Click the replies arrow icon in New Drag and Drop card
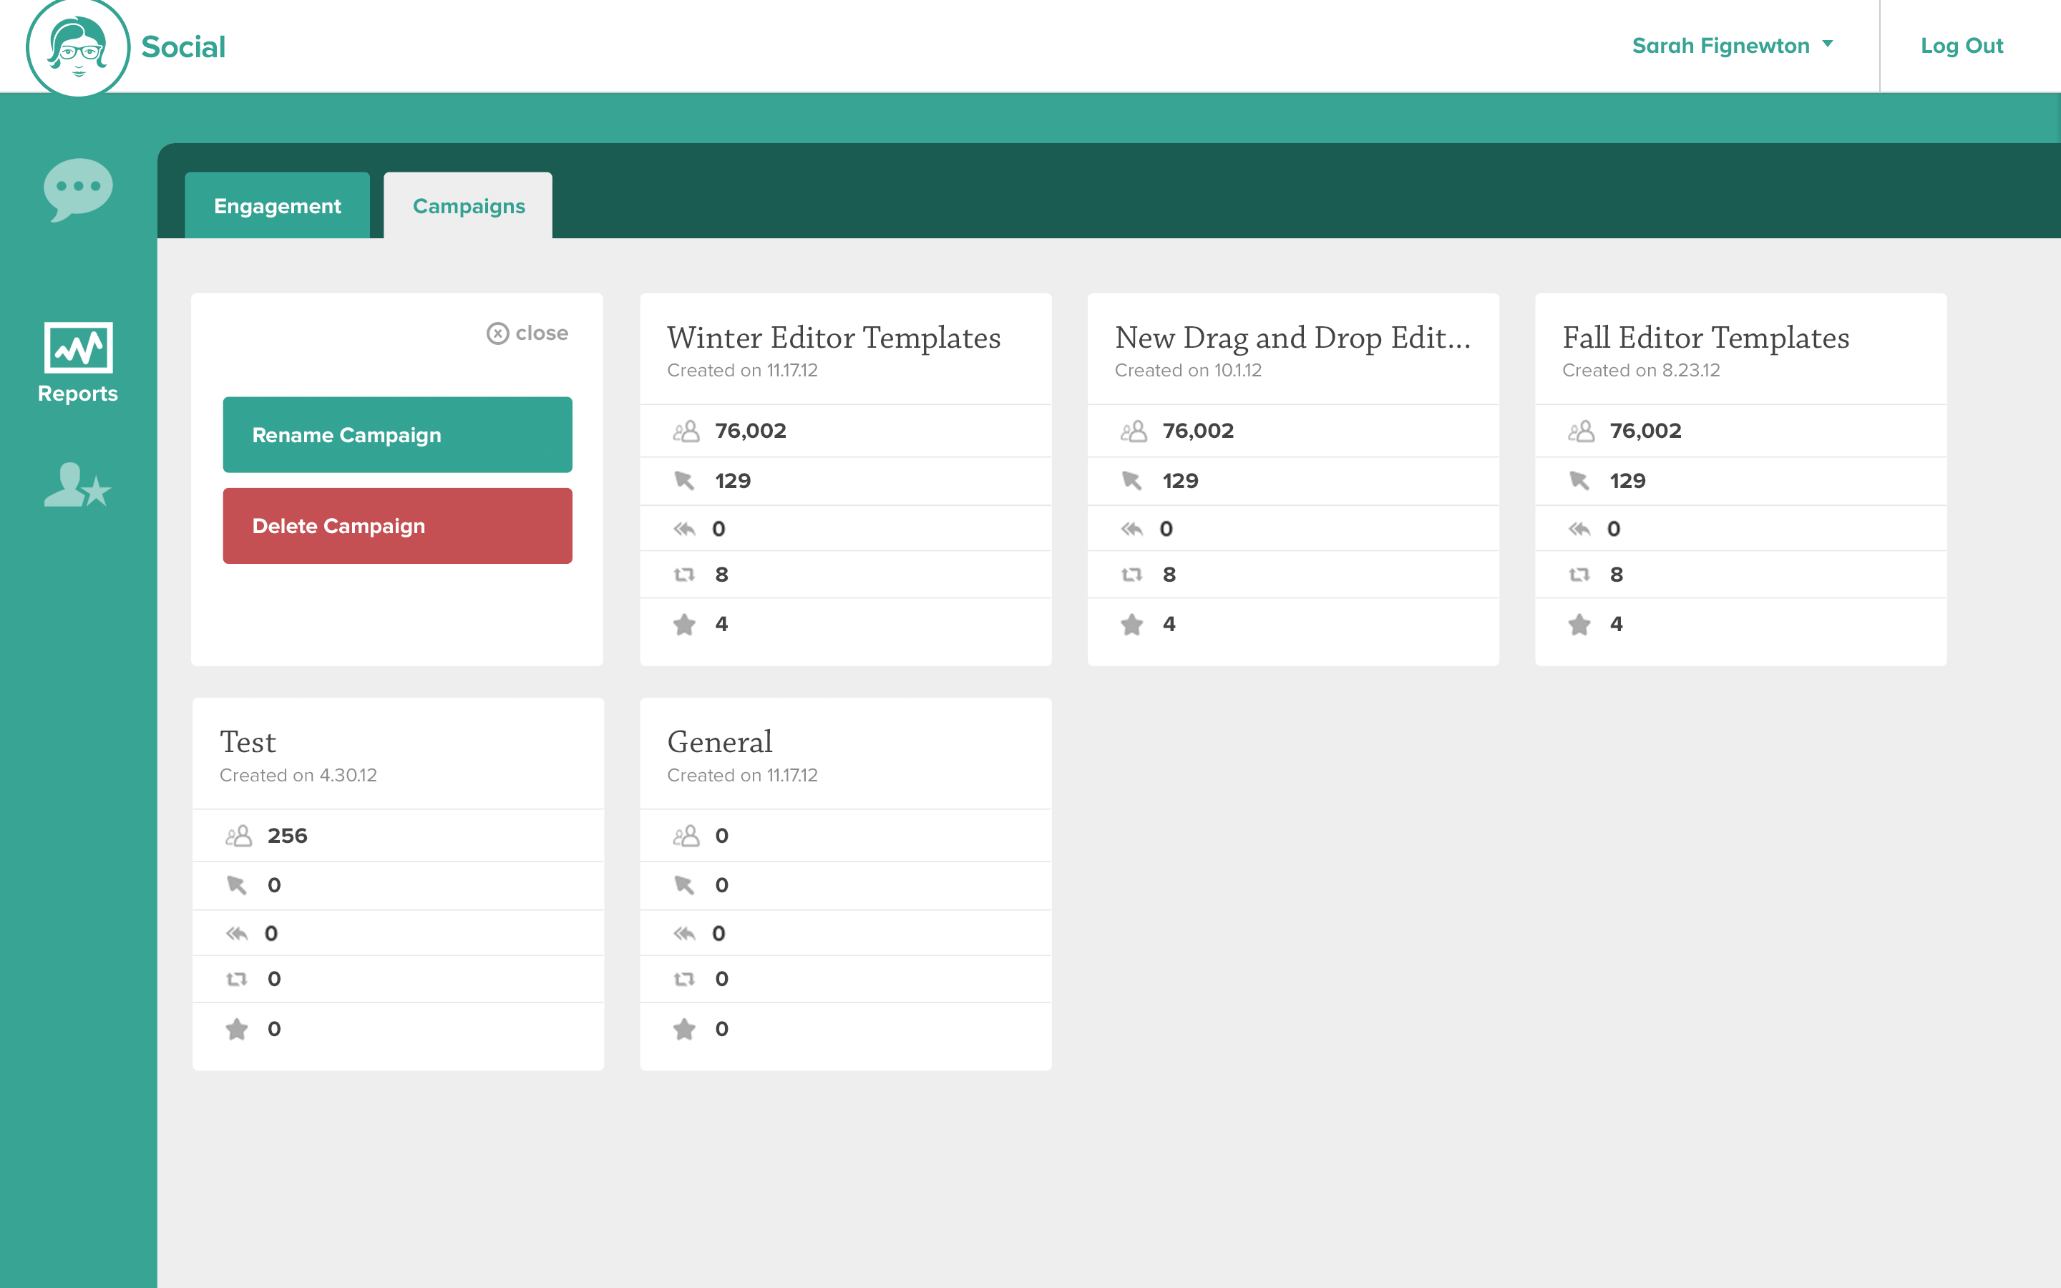Viewport: 2061px width, 1288px height. 1132,529
